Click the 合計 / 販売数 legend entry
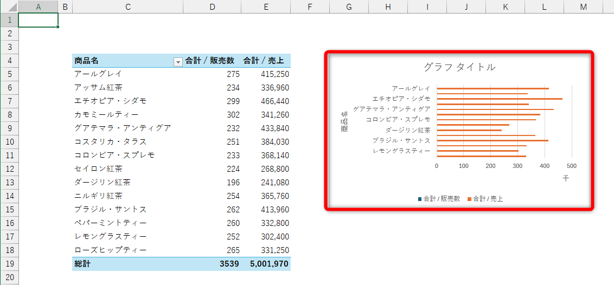Screen dimensions: 614x285 tap(439, 199)
